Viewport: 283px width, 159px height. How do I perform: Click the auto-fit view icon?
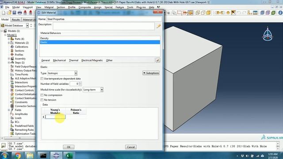pos(185,13)
